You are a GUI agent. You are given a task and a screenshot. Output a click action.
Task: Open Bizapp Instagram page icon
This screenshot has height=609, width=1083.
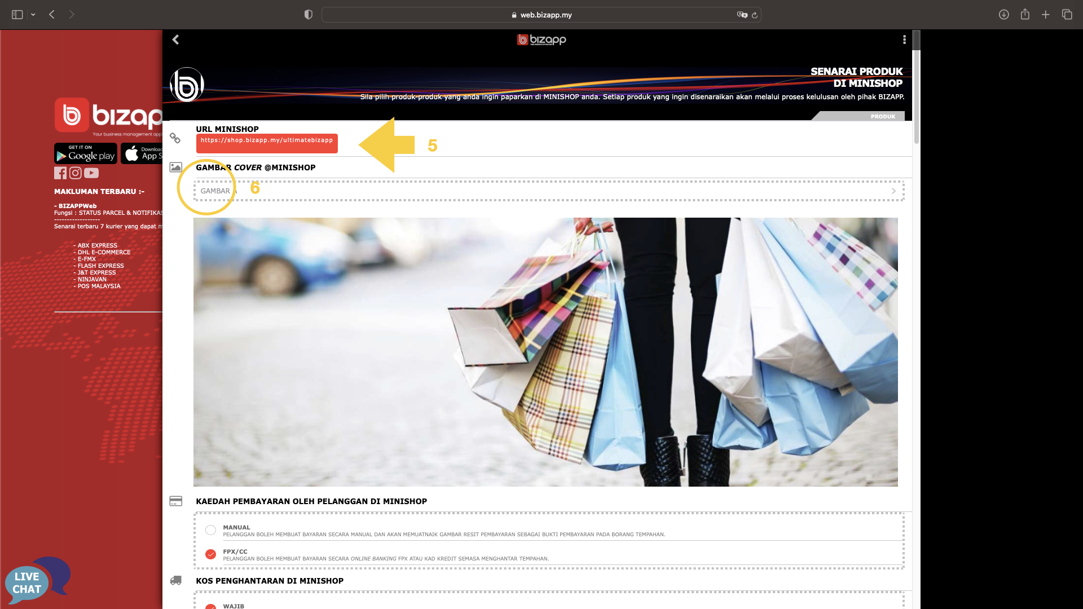[x=76, y=173]
